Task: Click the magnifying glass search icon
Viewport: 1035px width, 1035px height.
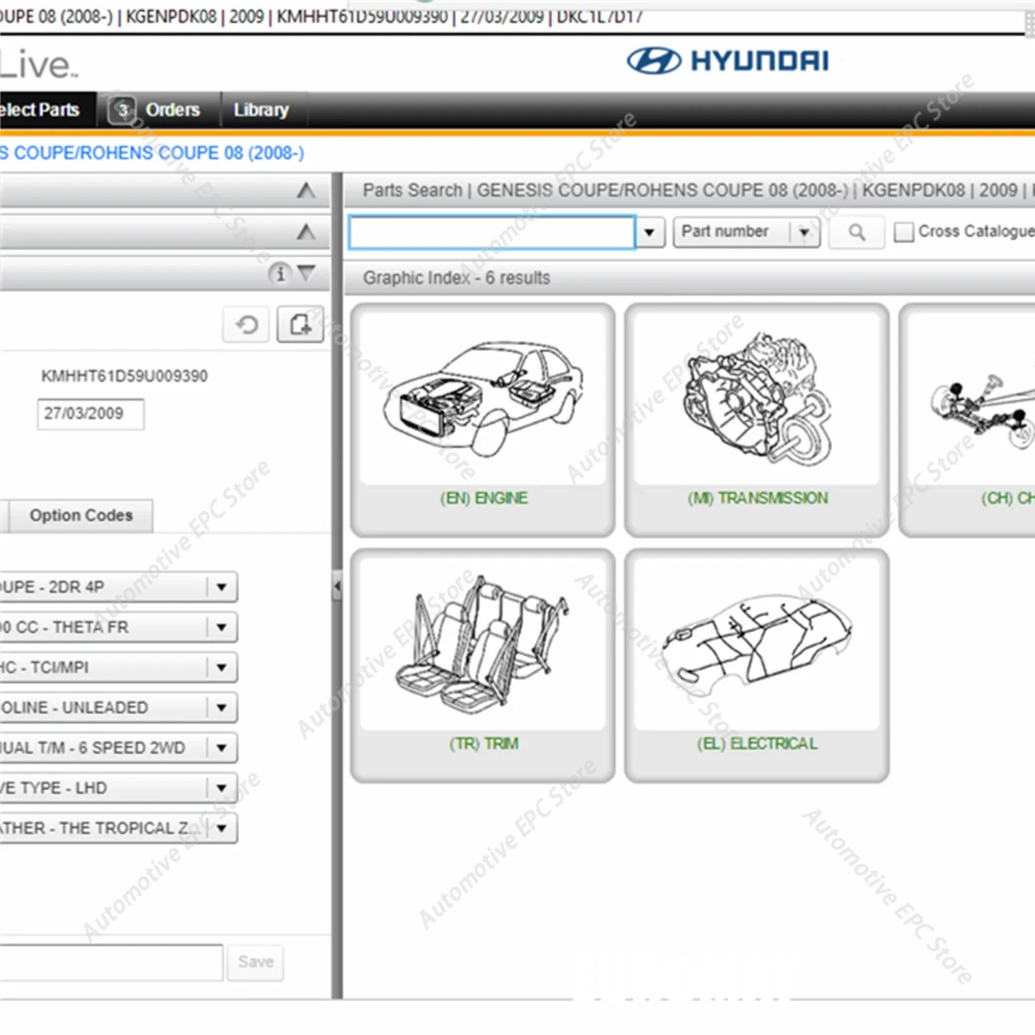Action: (855, 232)
